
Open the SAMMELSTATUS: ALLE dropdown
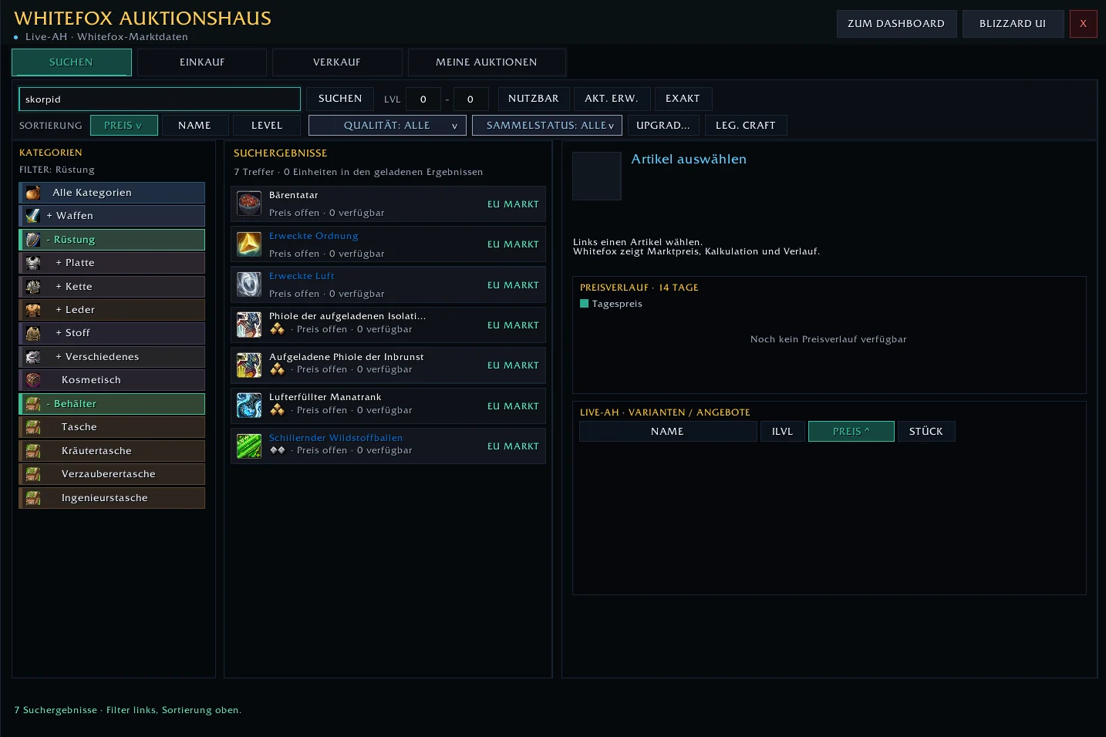[x=547, y=125]
